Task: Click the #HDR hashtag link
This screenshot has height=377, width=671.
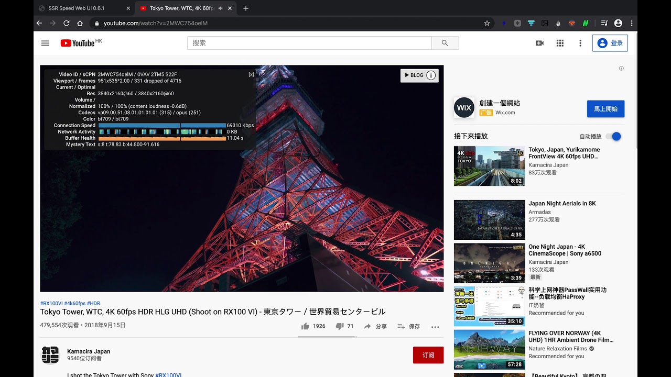Action: click(x=94, y=303)
